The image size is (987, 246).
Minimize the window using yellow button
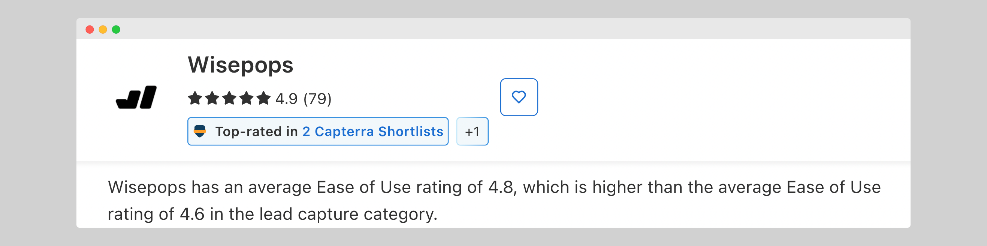coord(103,30)
